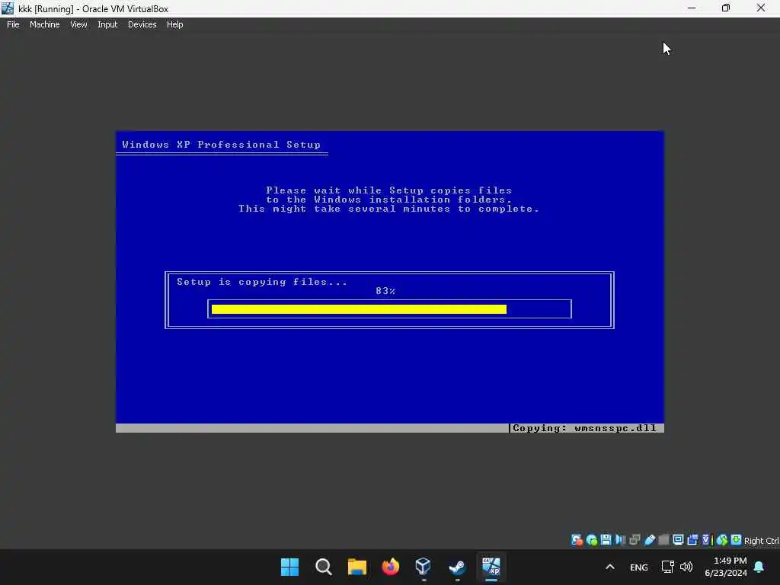This screenshot has height=585, width=780.
Task: Open the notification bell icon
Action: pos(759,567)
